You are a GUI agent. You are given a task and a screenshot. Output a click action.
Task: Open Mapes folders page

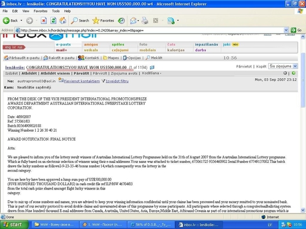111,58
